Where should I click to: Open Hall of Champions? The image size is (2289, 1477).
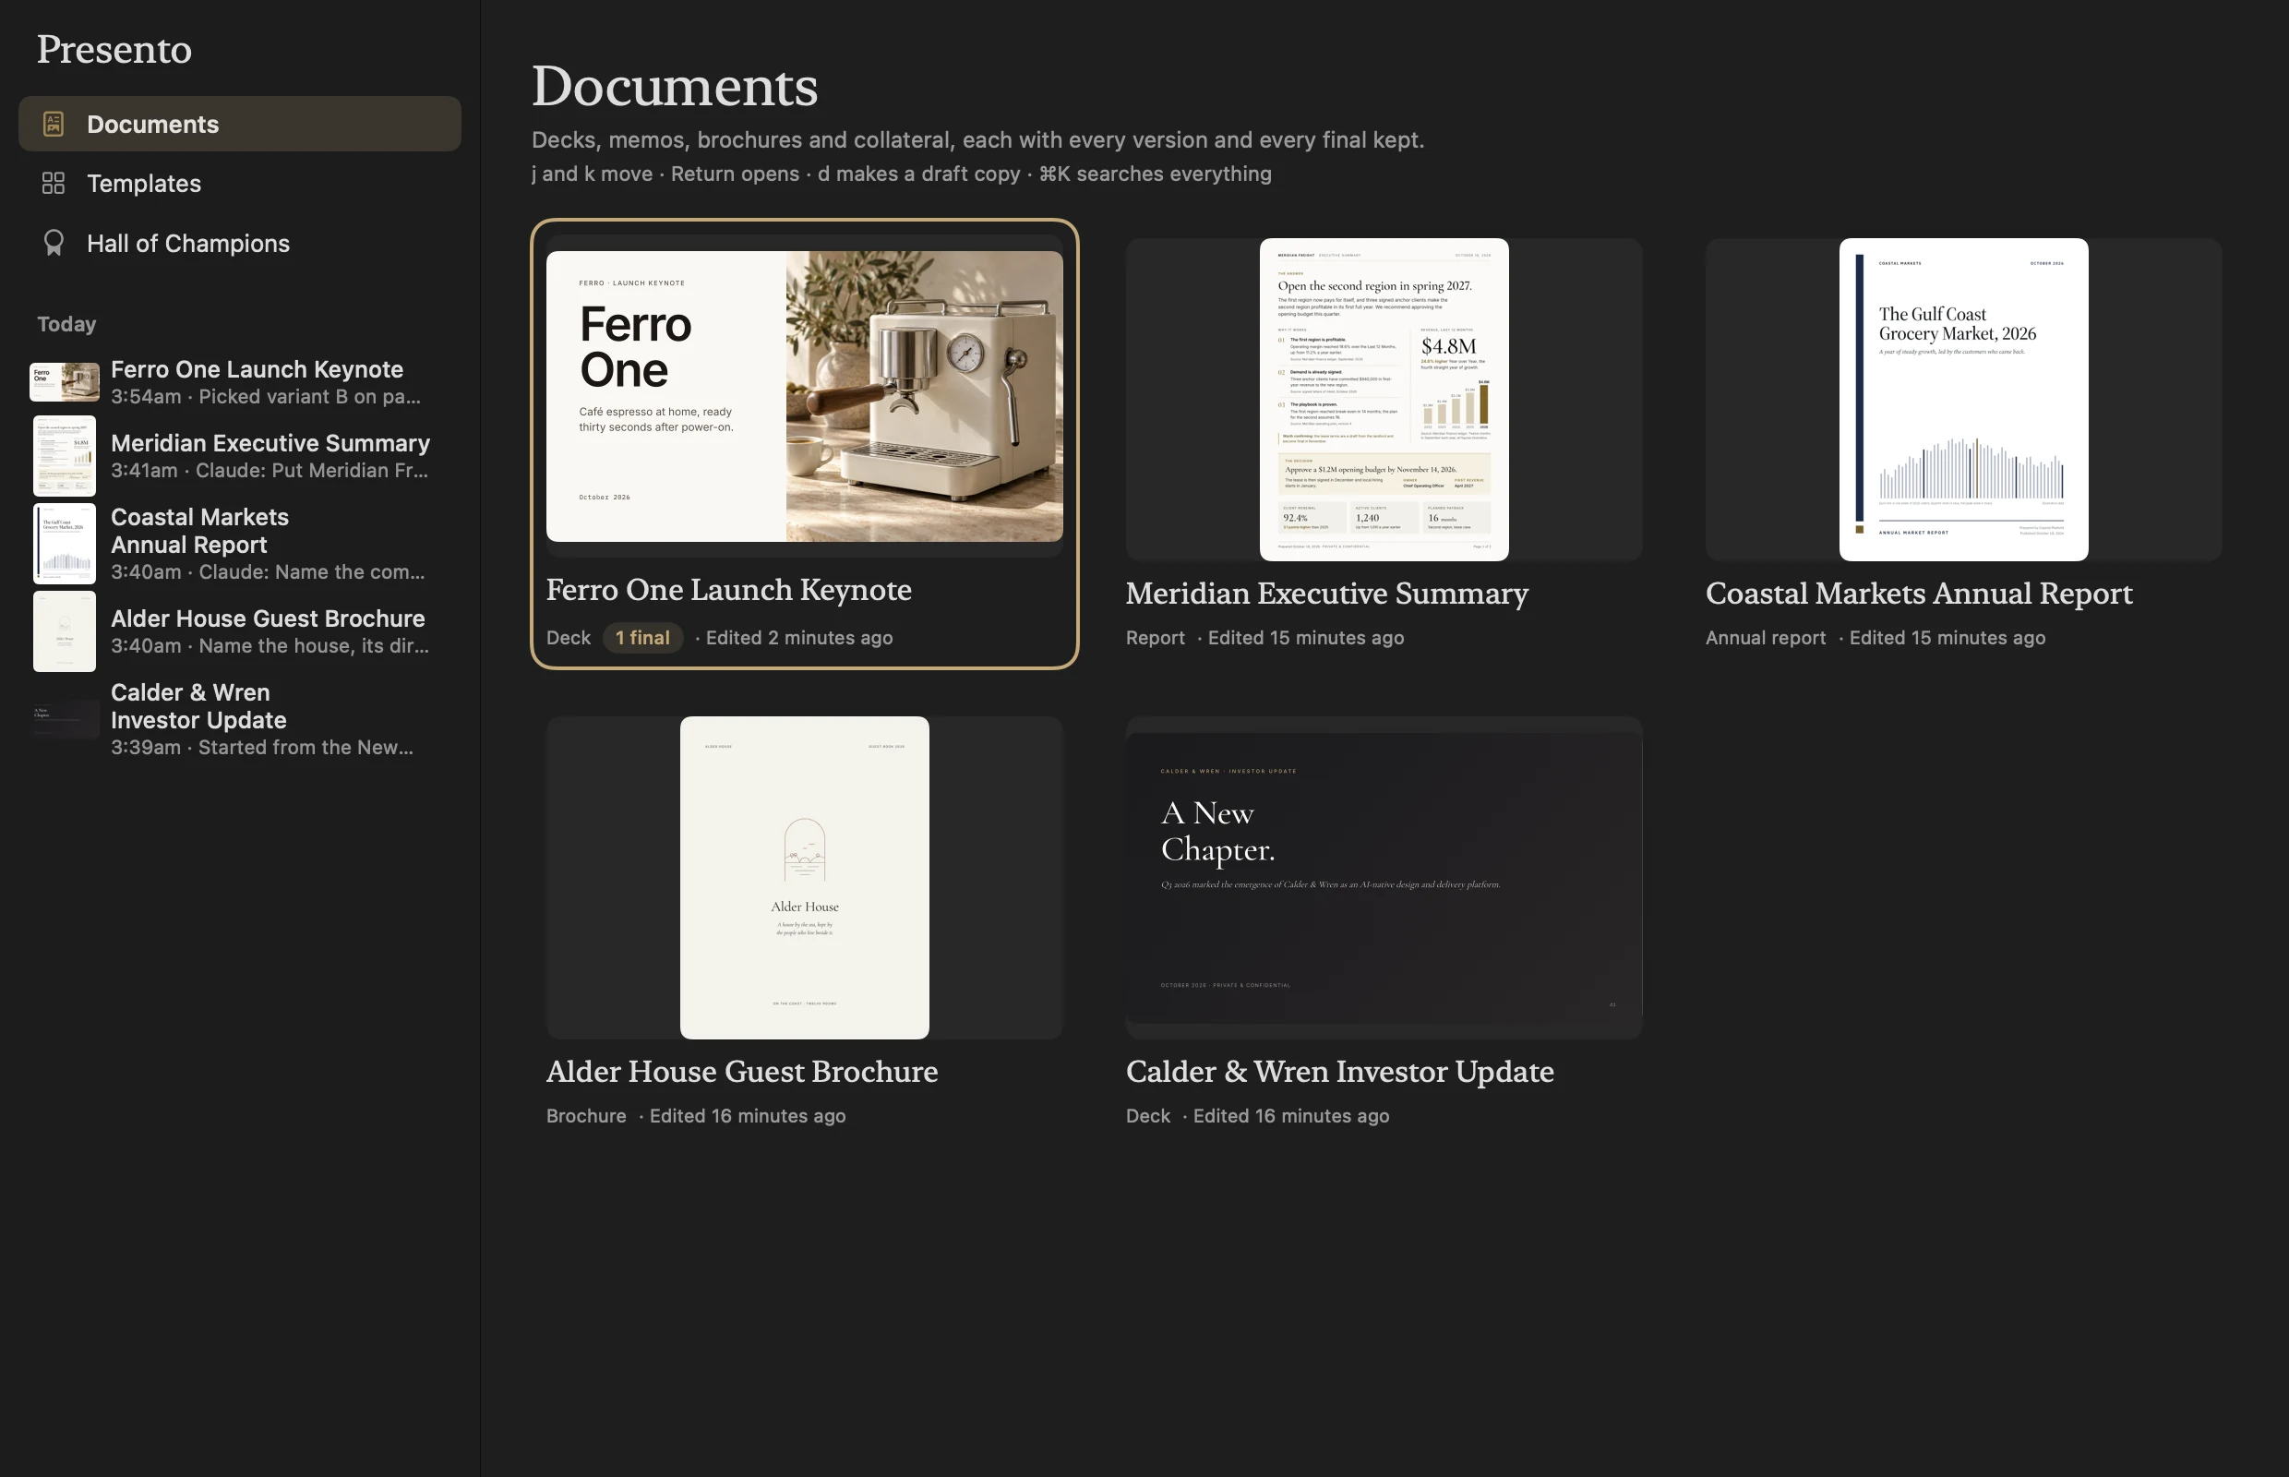tap(240, 243)
